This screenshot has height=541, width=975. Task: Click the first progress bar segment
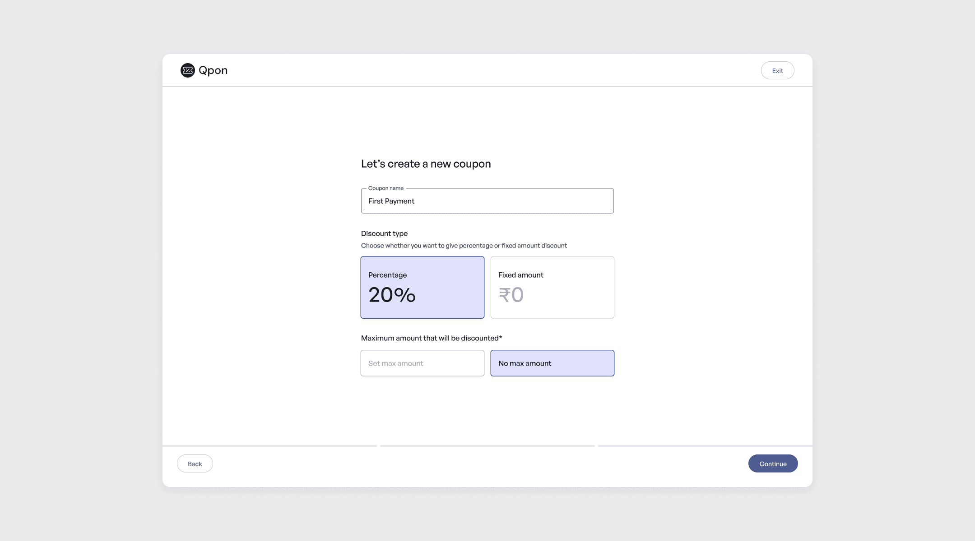click(269, 446)
